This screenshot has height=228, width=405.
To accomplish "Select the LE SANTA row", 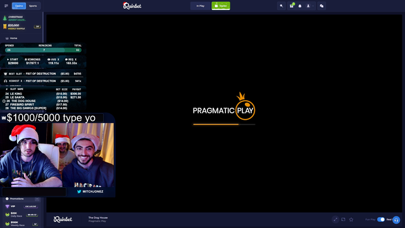I will pos(43,98).
